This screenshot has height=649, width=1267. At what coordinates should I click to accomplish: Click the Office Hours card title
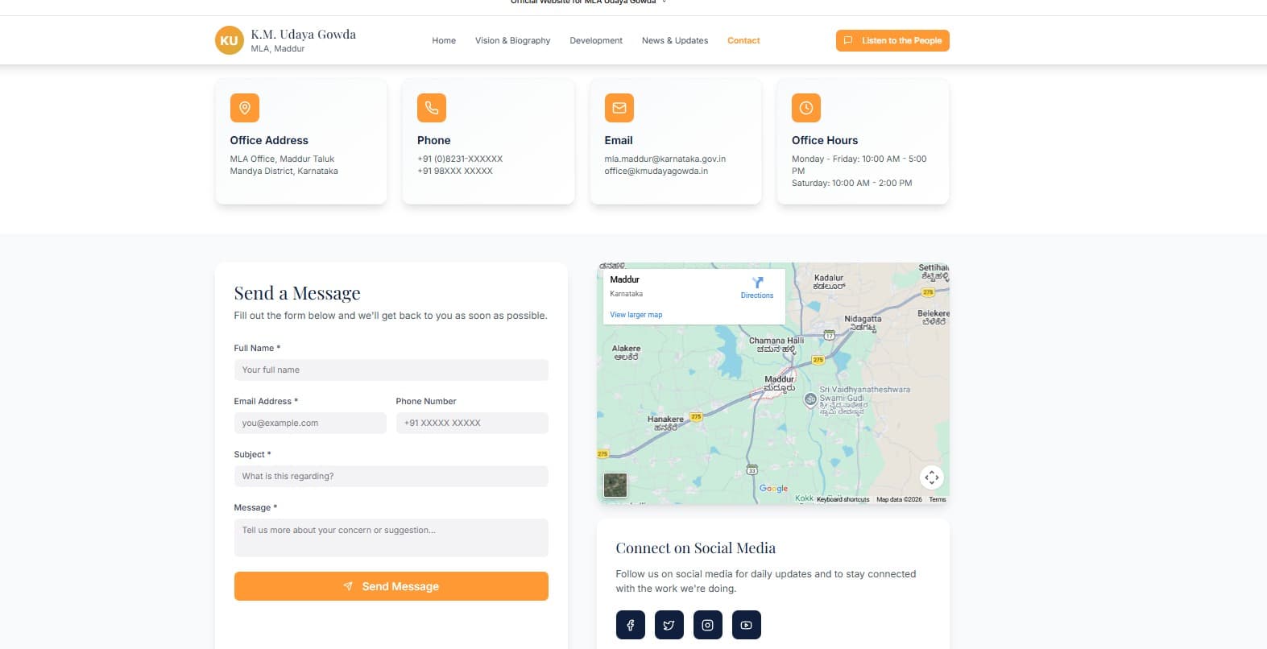[x=825, y=140]
